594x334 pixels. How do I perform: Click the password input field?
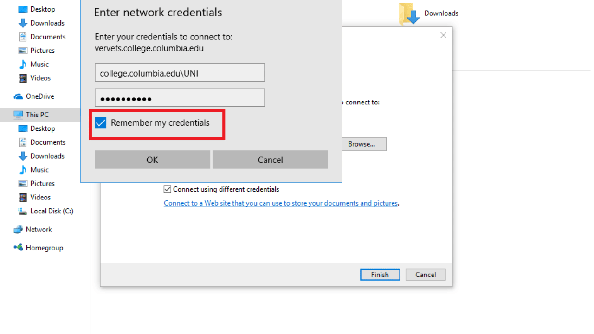pyautogui.click(x=180, y=98)
